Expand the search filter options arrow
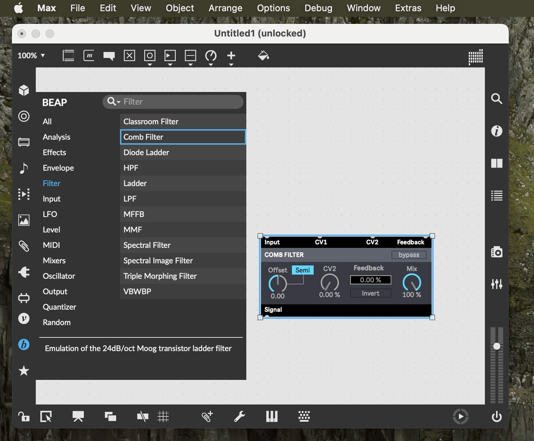The width and height of the screenshot is (534, 441). pyautogui.click(x=119, y=102)
